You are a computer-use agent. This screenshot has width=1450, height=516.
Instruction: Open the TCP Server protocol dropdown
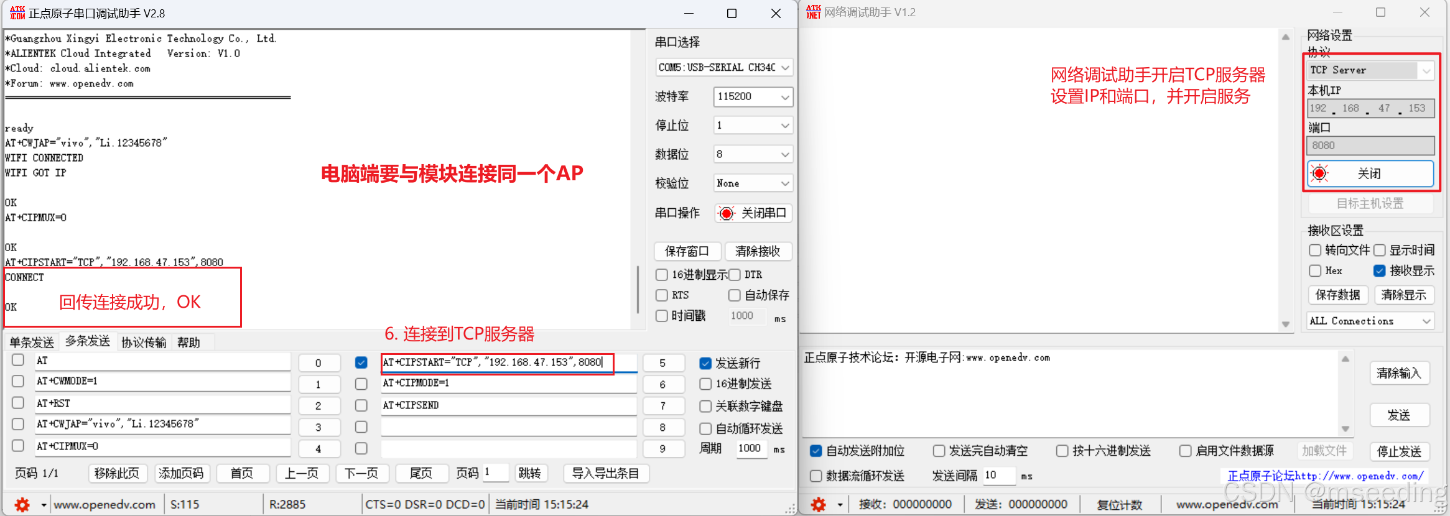click(1426, 71)
